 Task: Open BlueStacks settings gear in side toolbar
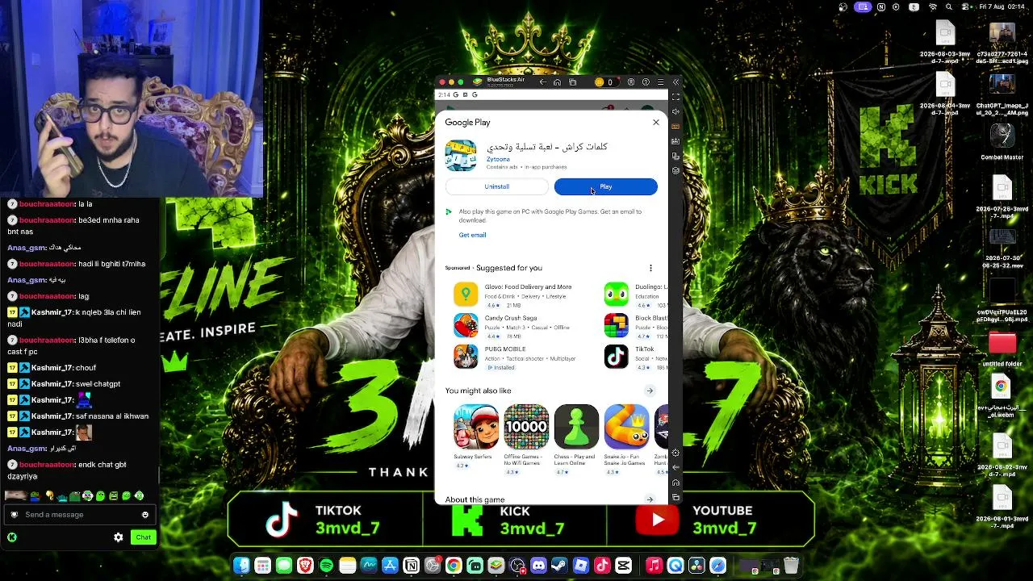click(675, 453)
